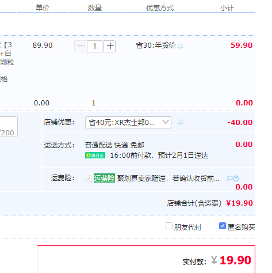Image resolution: width=272 pixels, height=273 pixels.
Task: Open comment icon beside 省30:年货价
Action: pos(181,46)
